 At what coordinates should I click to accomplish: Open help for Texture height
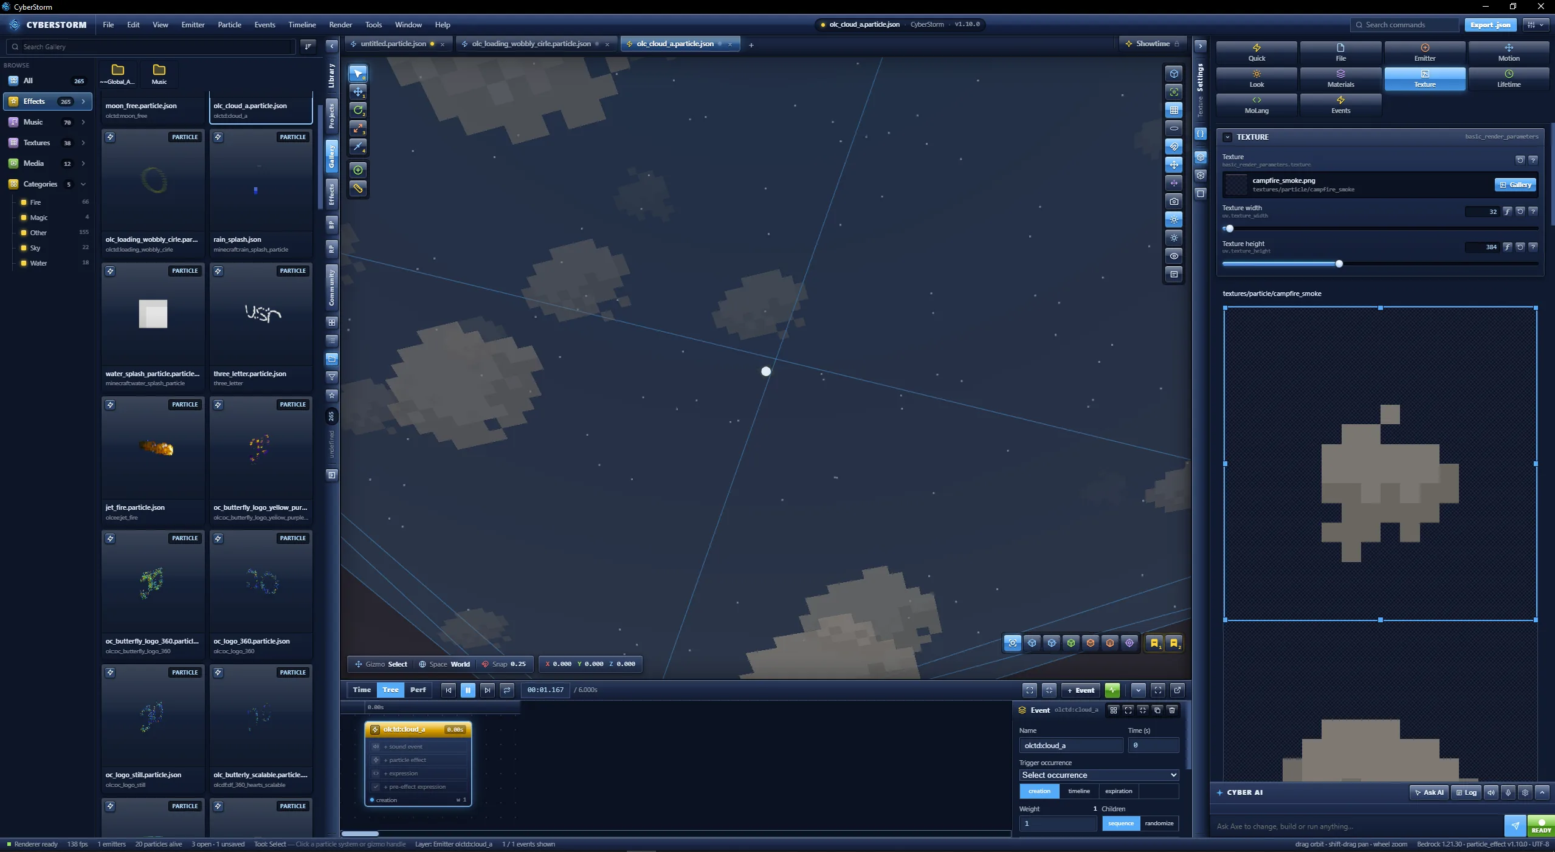pyautogui.click(x=1533, y=247)
